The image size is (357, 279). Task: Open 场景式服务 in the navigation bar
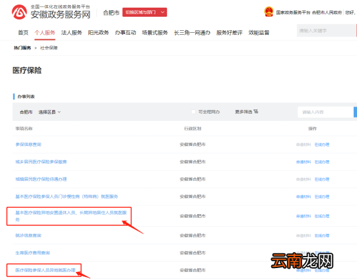155,33
